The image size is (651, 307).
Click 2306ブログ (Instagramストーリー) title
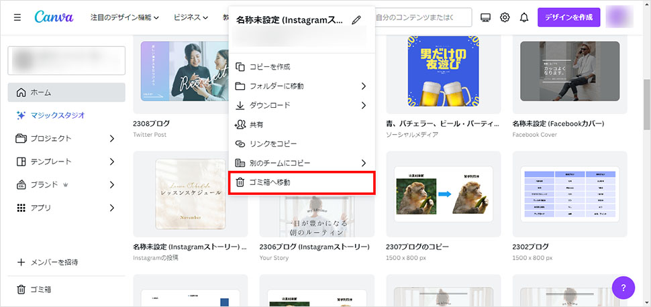pos(314,247)
